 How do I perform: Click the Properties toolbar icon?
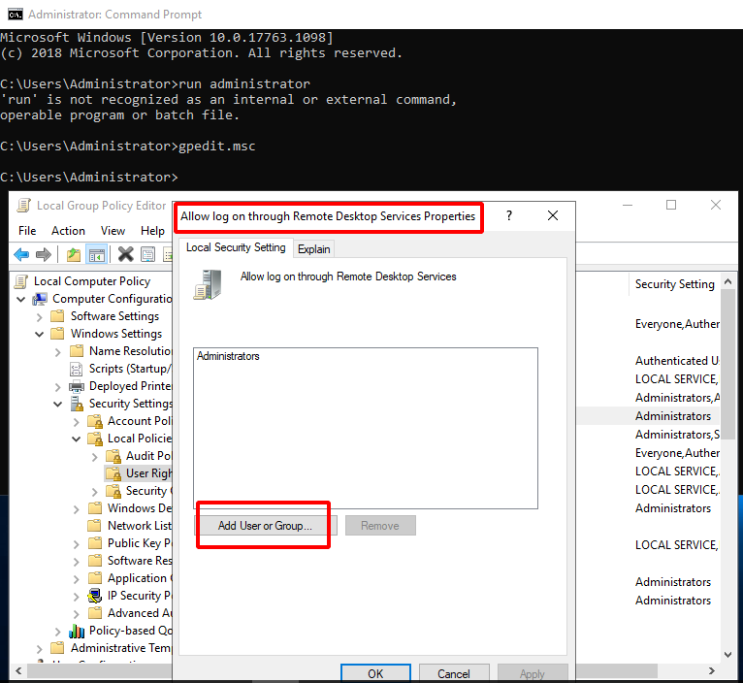pyautogui.click(x=148, y=254)
